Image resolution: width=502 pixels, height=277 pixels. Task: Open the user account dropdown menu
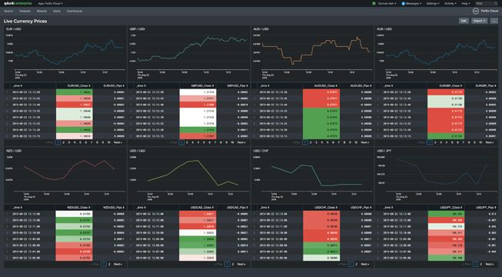point(387,4)
